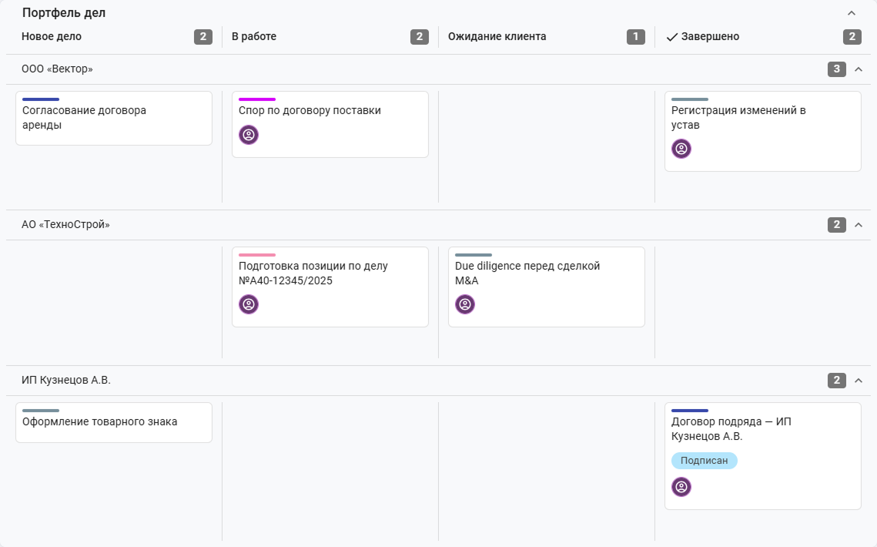
Task: Click checkmark icon next to Завершено
Action: pos(671,37)
